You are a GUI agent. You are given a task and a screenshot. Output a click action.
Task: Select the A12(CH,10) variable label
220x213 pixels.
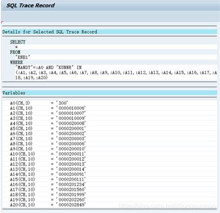coord(22,164)
